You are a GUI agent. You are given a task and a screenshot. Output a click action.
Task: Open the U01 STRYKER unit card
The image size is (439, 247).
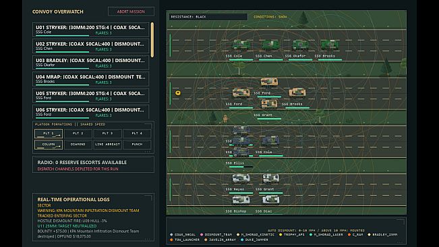(x=91, y=30)
